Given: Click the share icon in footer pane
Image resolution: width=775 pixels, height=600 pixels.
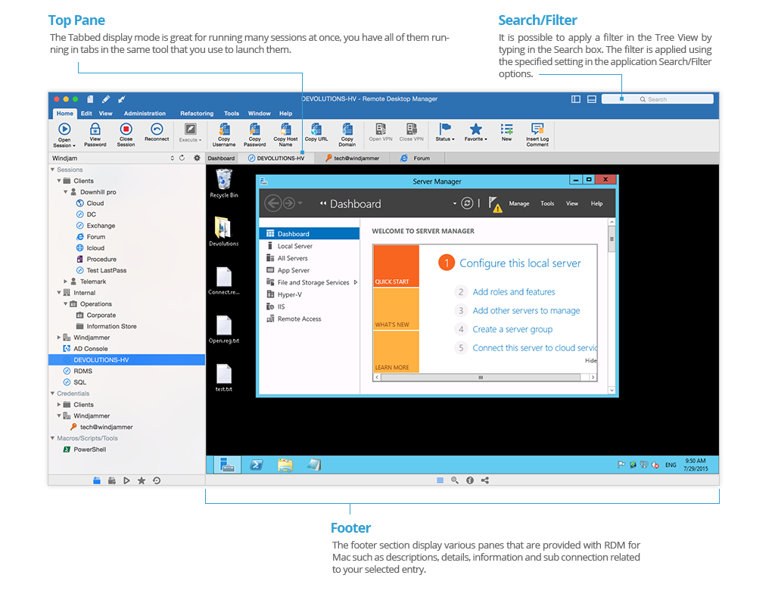Looking at the screenshot, I should pos(485,480).
